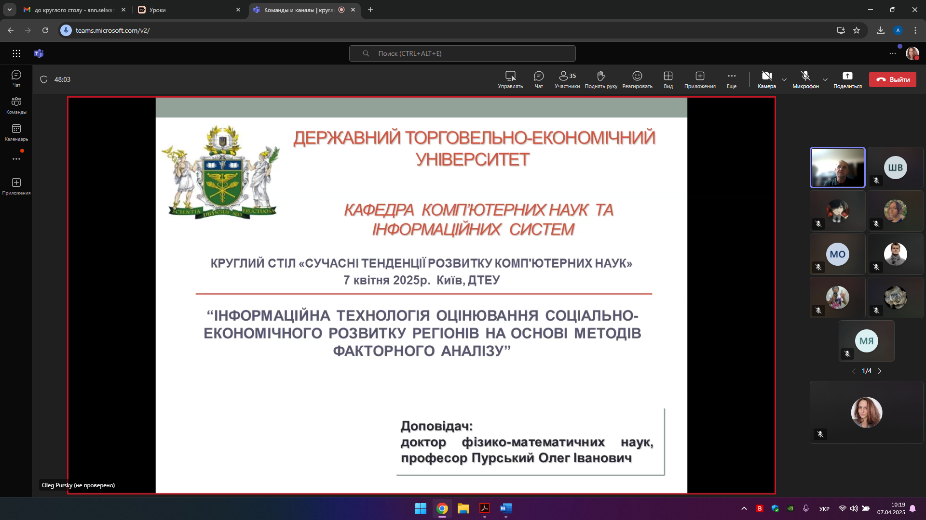Image resolution: width=926 pixels, height=520 pixels.
Task: Open the meeting Приложения button
Action: pyautogui.click(x=700, y=79)
